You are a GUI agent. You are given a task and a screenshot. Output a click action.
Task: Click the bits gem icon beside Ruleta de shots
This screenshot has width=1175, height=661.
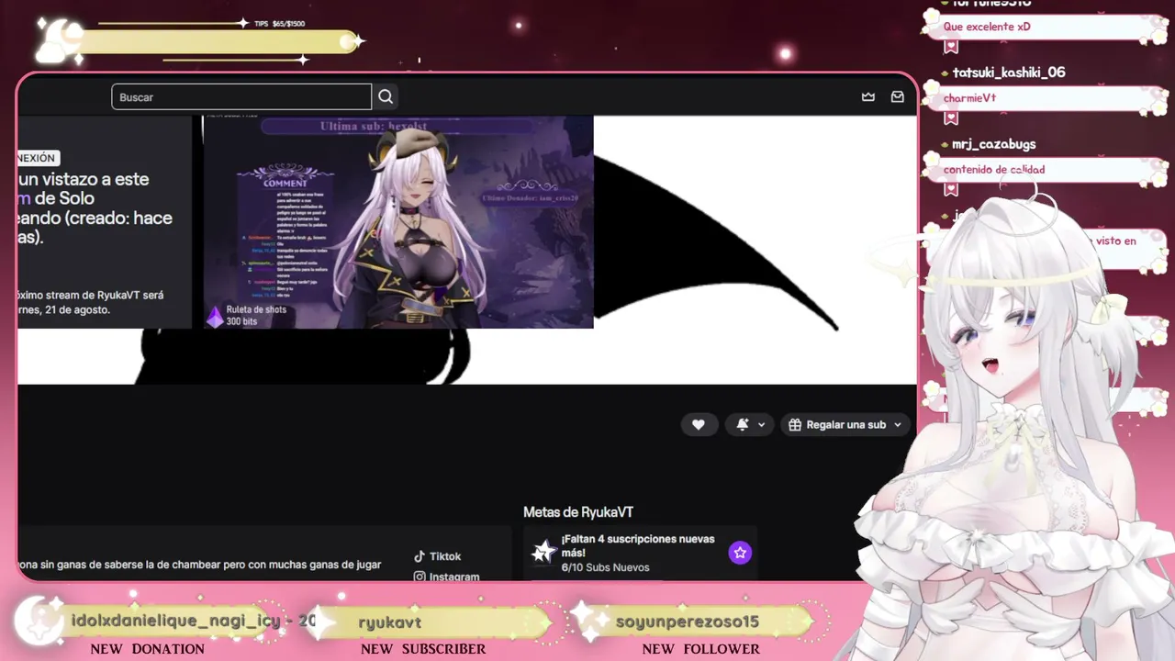coord(215,316)
